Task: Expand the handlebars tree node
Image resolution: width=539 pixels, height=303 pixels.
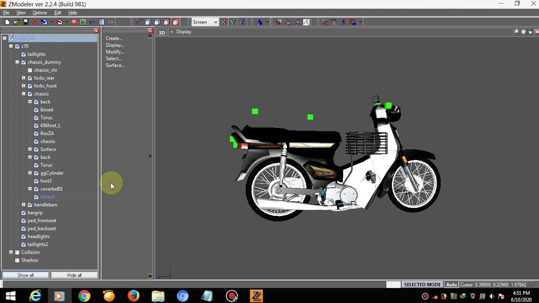Action: 24,205
